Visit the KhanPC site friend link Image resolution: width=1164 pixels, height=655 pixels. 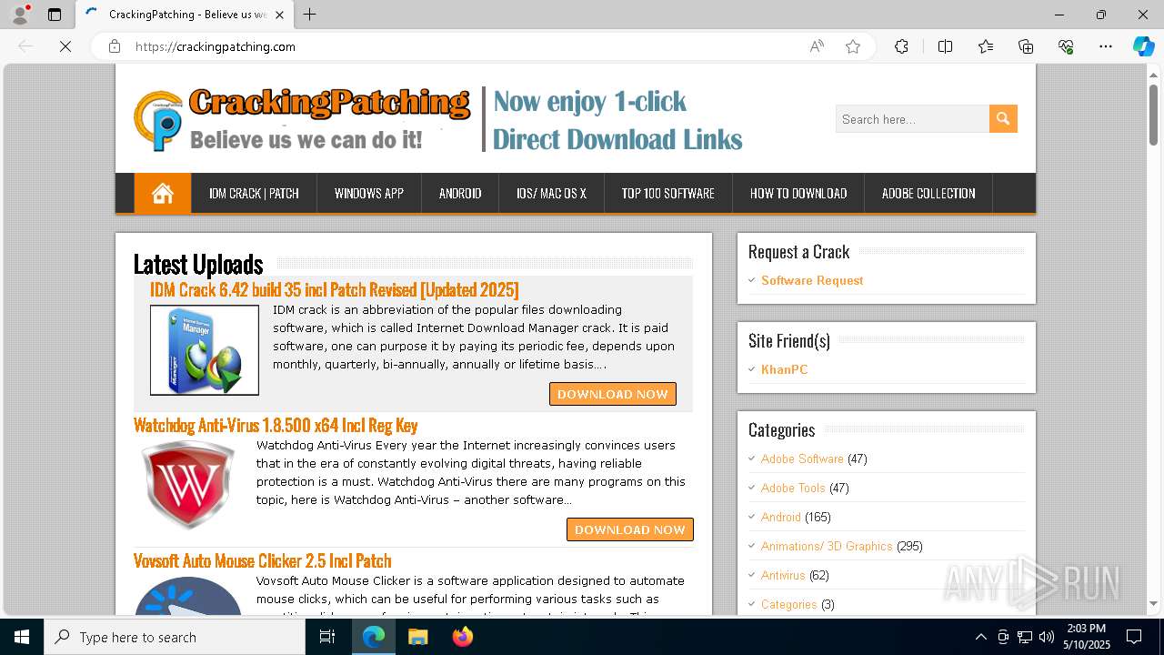[x=785, y=369]
